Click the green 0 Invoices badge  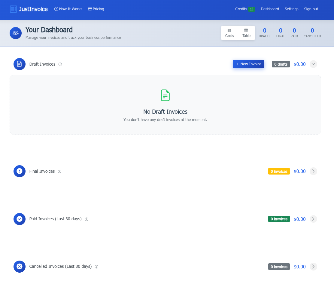click(279, 219)
